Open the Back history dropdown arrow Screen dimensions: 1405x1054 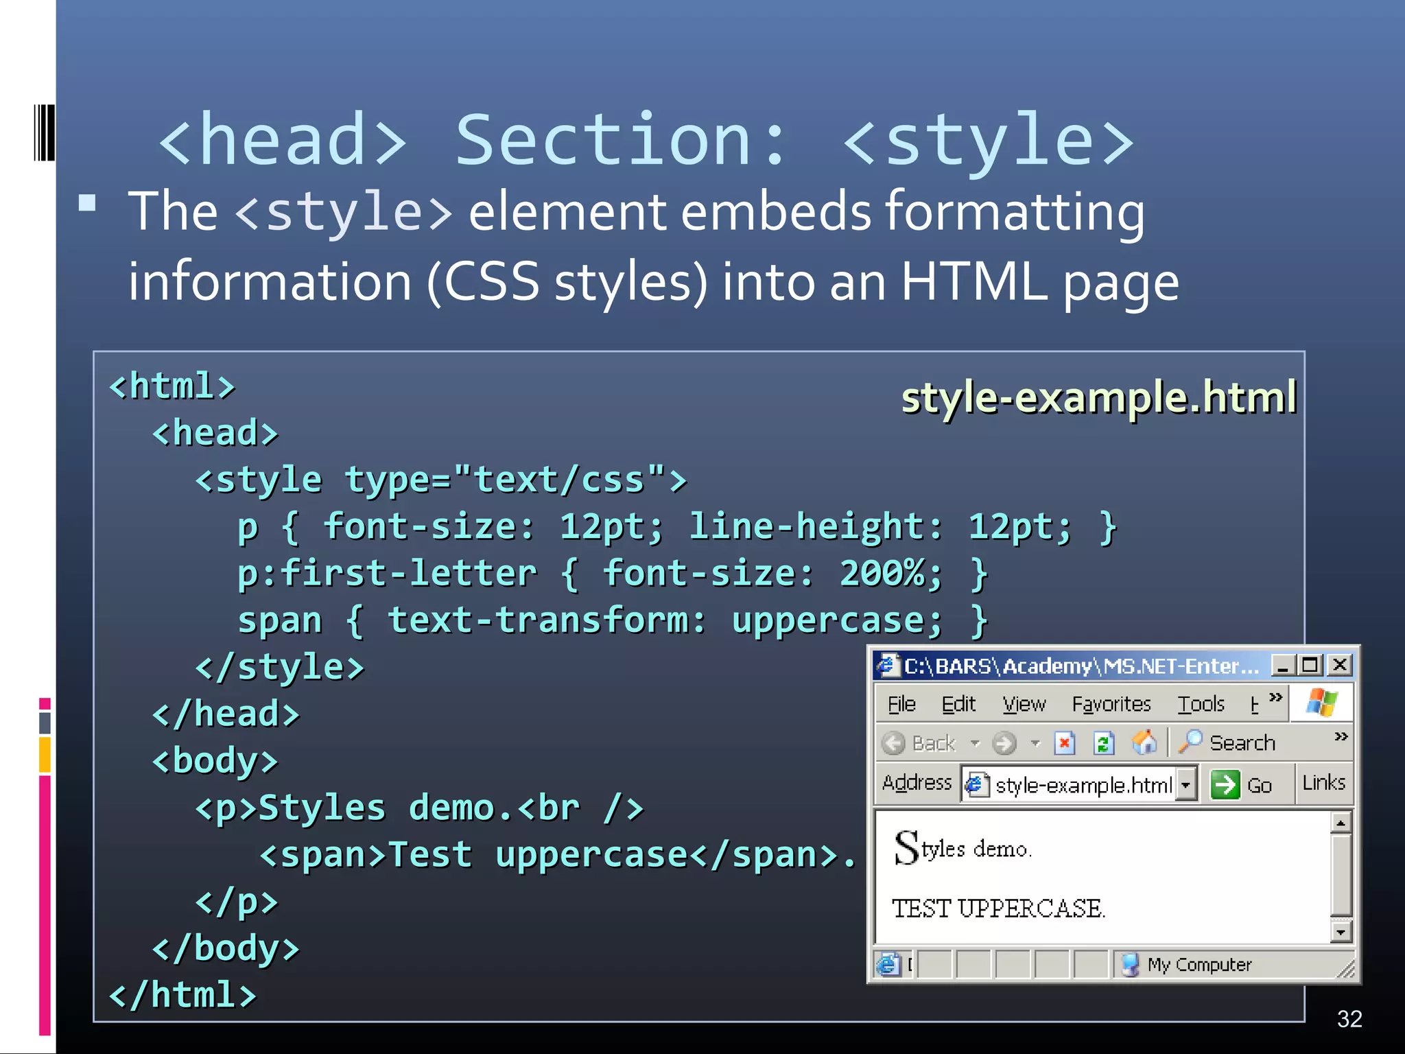(975, 743)
